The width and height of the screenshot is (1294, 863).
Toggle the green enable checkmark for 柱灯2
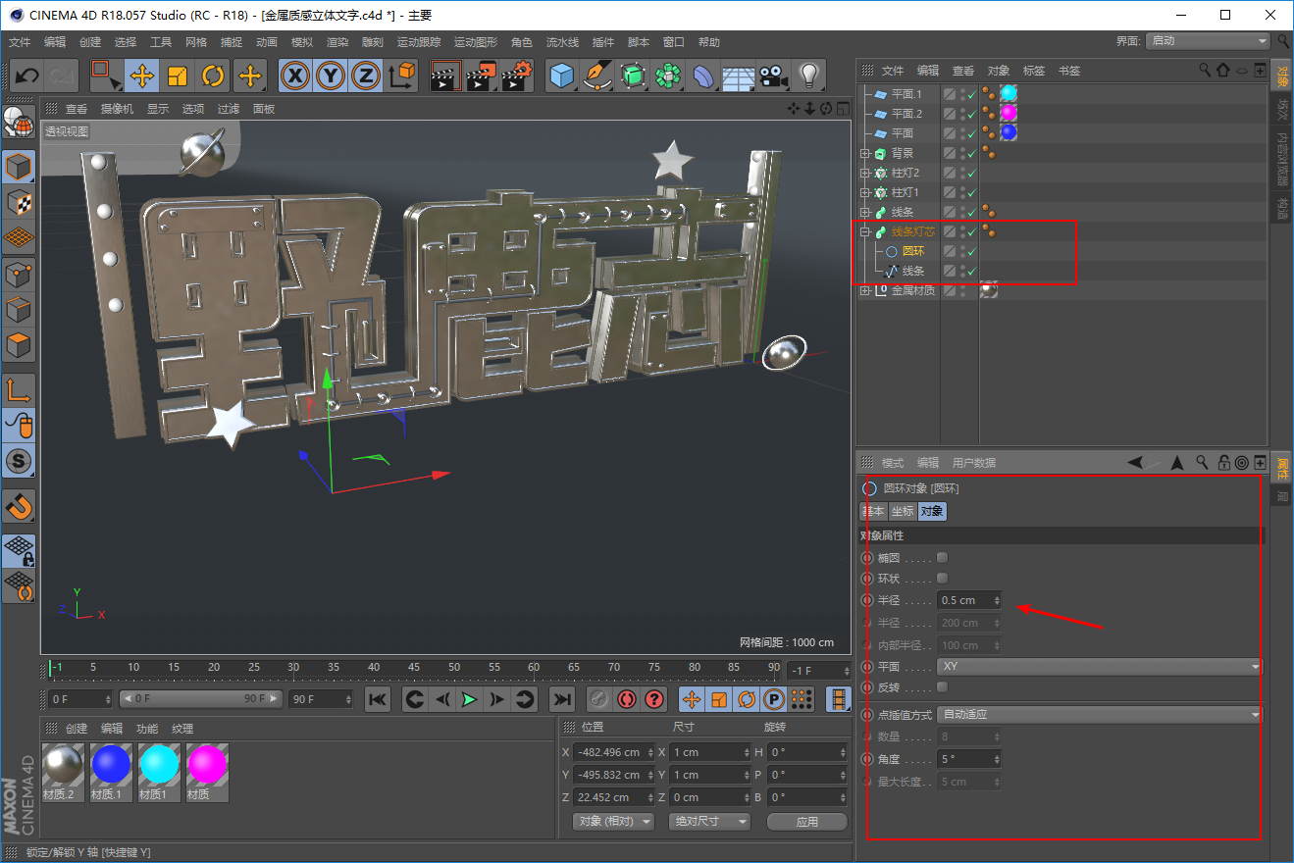pos(972,173)
